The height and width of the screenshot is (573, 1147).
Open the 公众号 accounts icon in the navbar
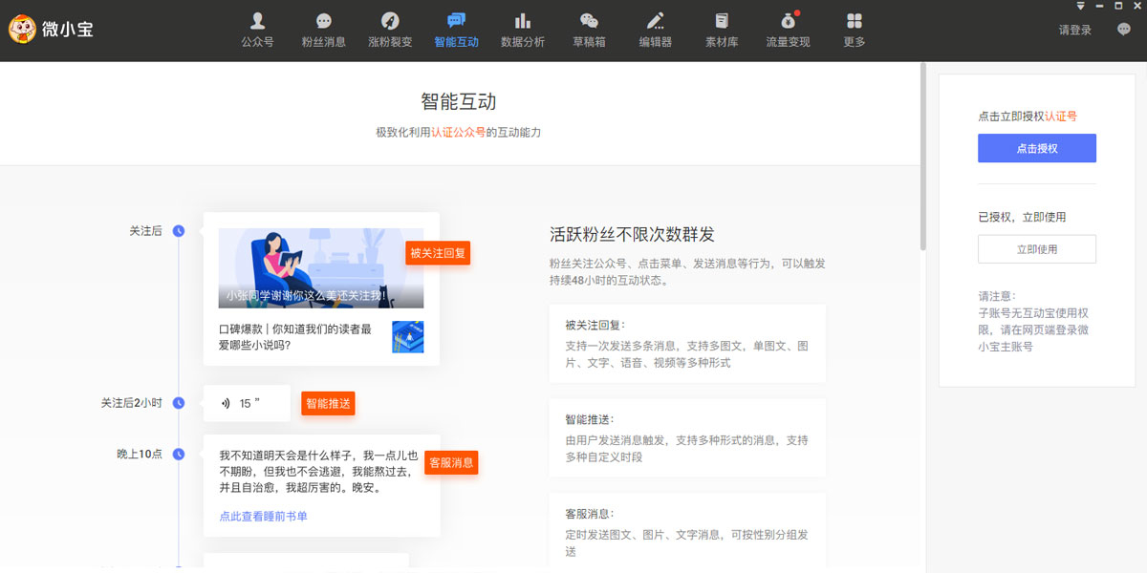click(x=257, y=29)
